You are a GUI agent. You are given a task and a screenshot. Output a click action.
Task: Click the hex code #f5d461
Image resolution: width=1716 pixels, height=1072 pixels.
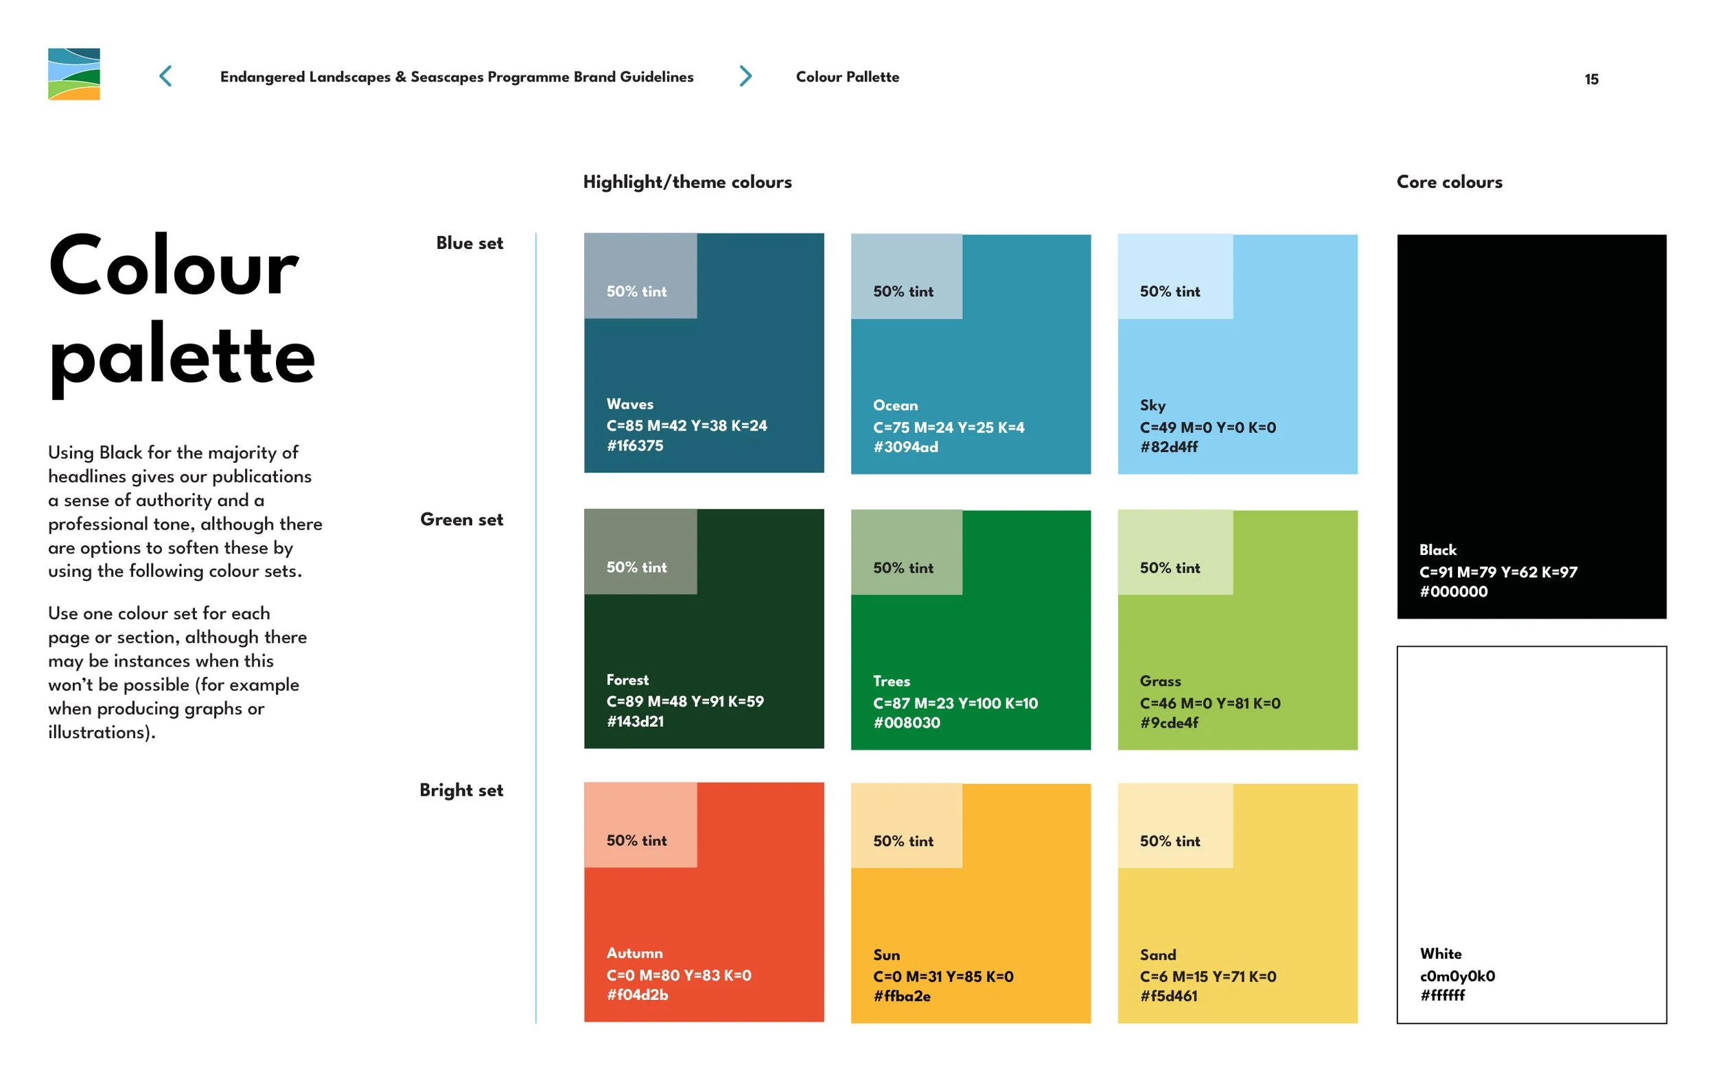(x=1168, y=997)
